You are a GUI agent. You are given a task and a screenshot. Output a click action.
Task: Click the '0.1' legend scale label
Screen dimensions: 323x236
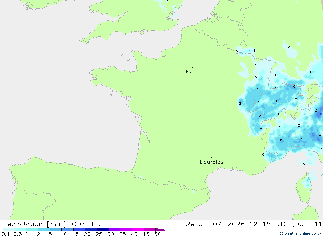click(x=5, y=234)
